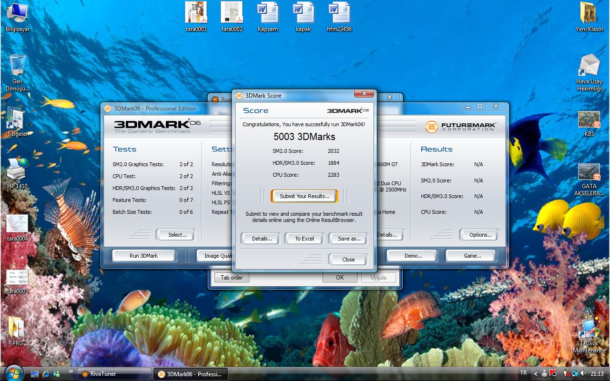Select the Kapsam Word document
Image resolution: width=610 pixels, height=381 pixels.
[x=268, y=17]
